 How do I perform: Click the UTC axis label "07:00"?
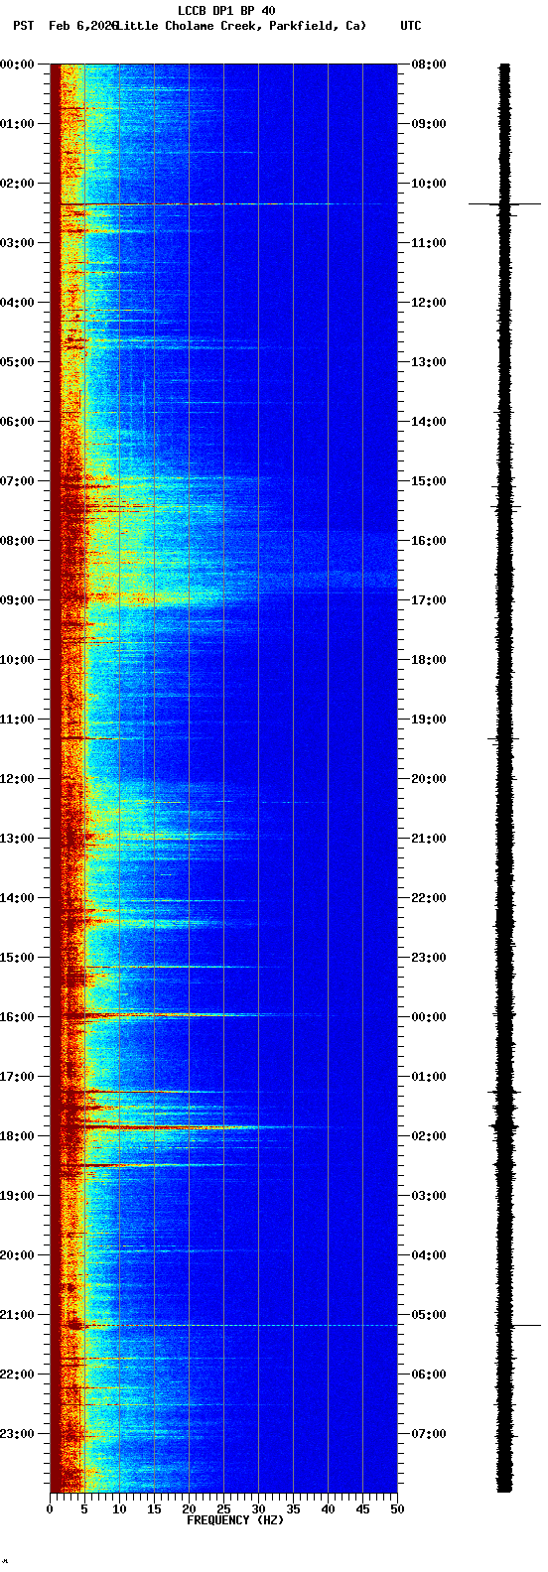coord(429,1434)
